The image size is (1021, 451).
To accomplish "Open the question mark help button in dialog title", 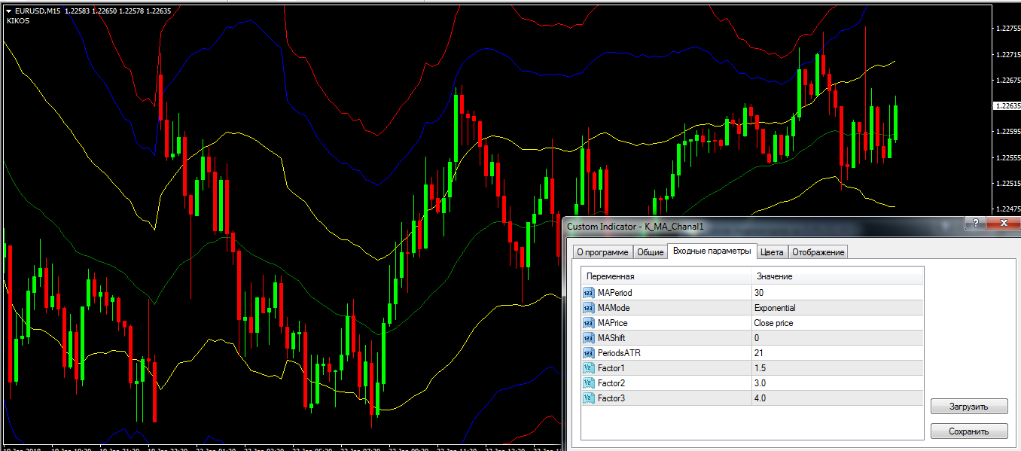I will coord(975,224).
